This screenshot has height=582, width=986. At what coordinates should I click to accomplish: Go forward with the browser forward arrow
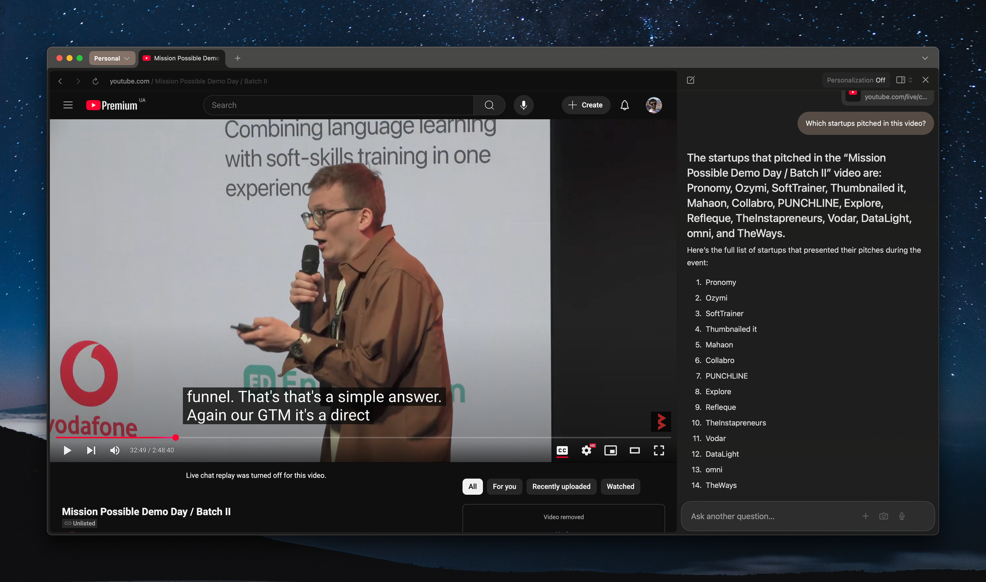coord(78,81)
